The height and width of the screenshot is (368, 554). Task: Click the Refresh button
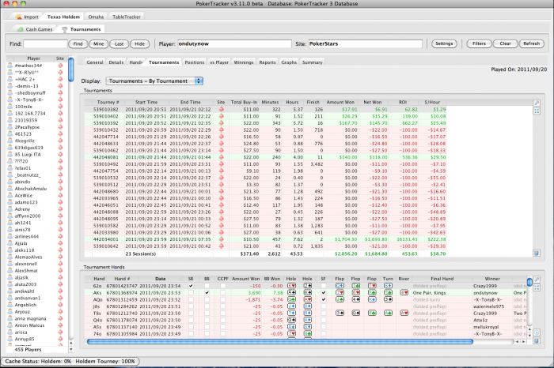tap(531, 43)
